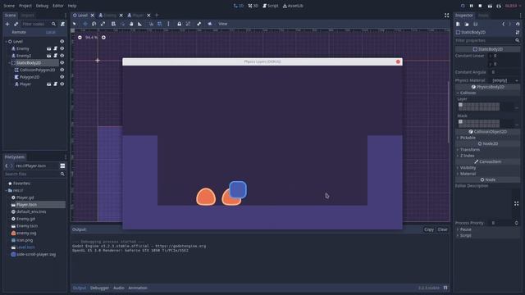
Task: Maximize the viewport with distraction-free icon
Action: coord(446,16)
